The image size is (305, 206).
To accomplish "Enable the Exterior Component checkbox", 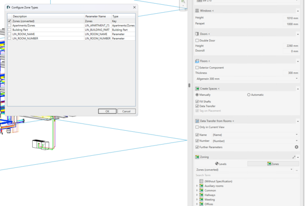I will coord(197,67).
